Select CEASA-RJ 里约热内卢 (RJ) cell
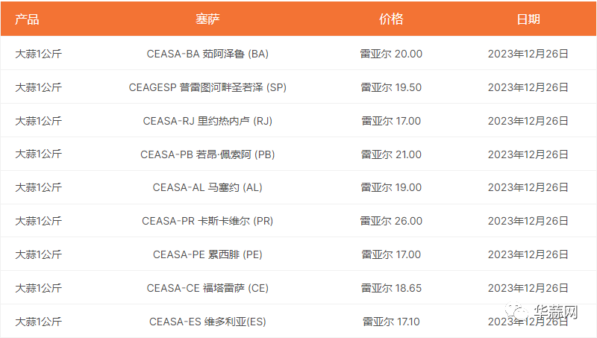Viewport: 597px width, 338px height. 207,121
